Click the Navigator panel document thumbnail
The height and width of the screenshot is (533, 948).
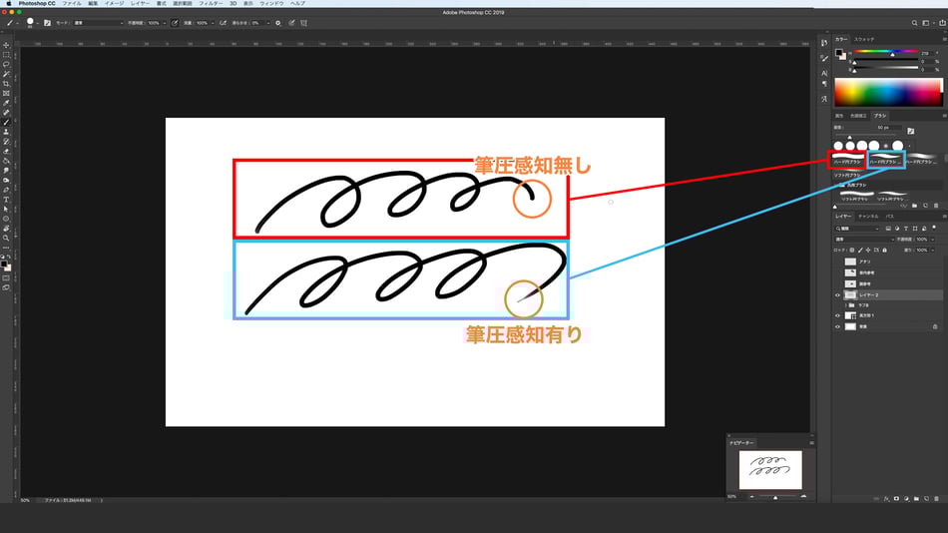(x=769, y=469)
